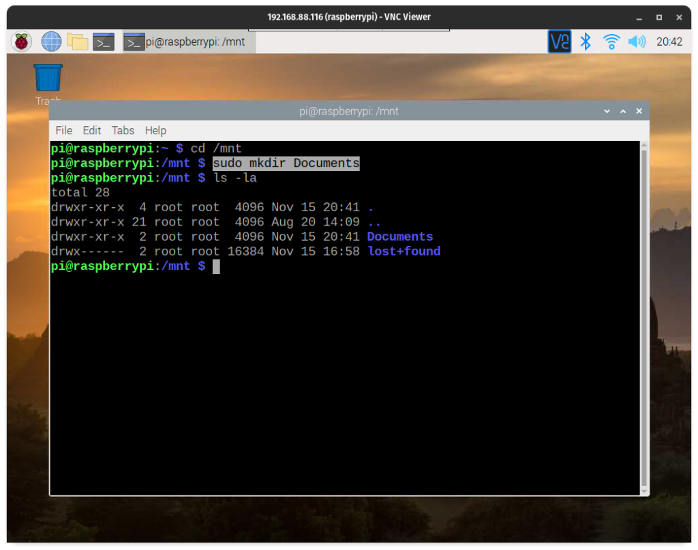The width and height of the screenshot is (698, 550).
Task: Click the volume speaker icon
Action: (x=637, y=42)
